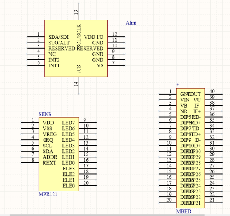Screen dimensions: 230x216
Task: Click the SENS designator text
Action: click(x=45, y=114)
